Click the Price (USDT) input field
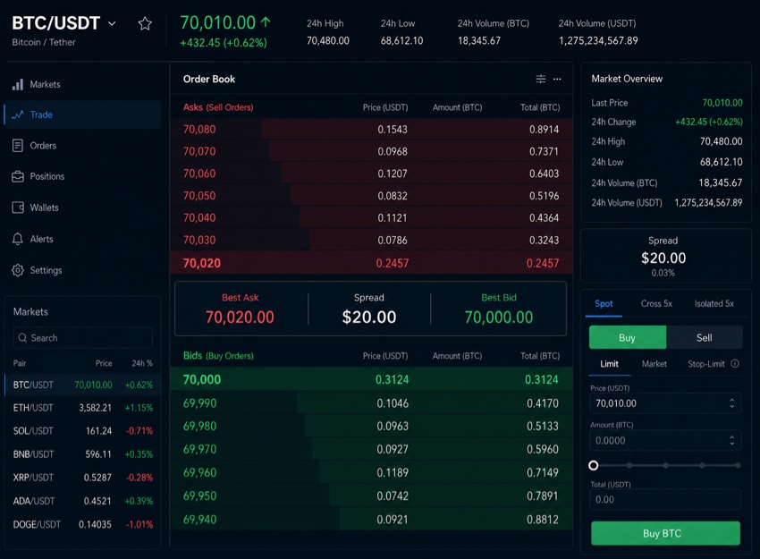 coord(665,403)
